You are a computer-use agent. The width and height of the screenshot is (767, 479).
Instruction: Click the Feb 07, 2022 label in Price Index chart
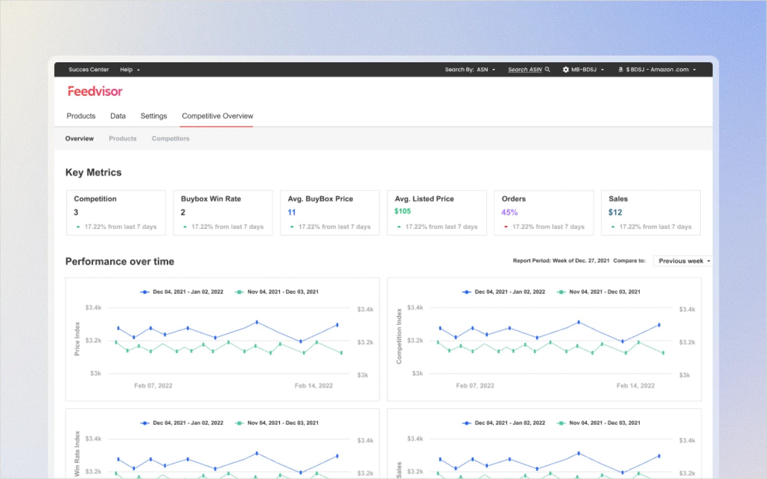click(153, 386)
